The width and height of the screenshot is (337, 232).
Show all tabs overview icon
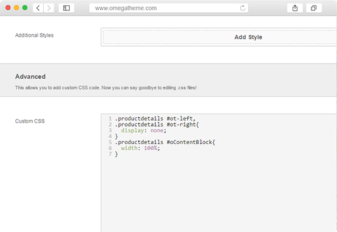[314, 8]
